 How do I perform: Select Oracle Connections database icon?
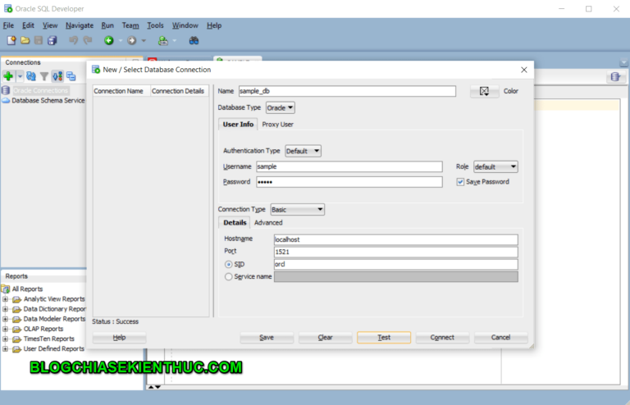pos(6,90)
